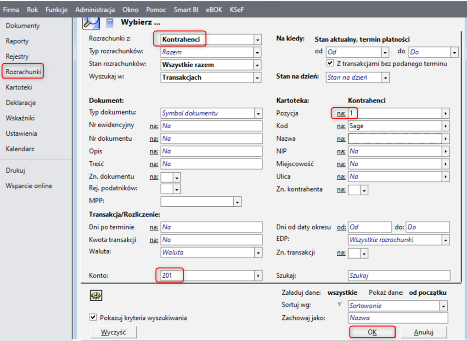This screenshot has width=467, height=341.
Task: Open Kalendarz in the sidebar
Action: point(20,148)
